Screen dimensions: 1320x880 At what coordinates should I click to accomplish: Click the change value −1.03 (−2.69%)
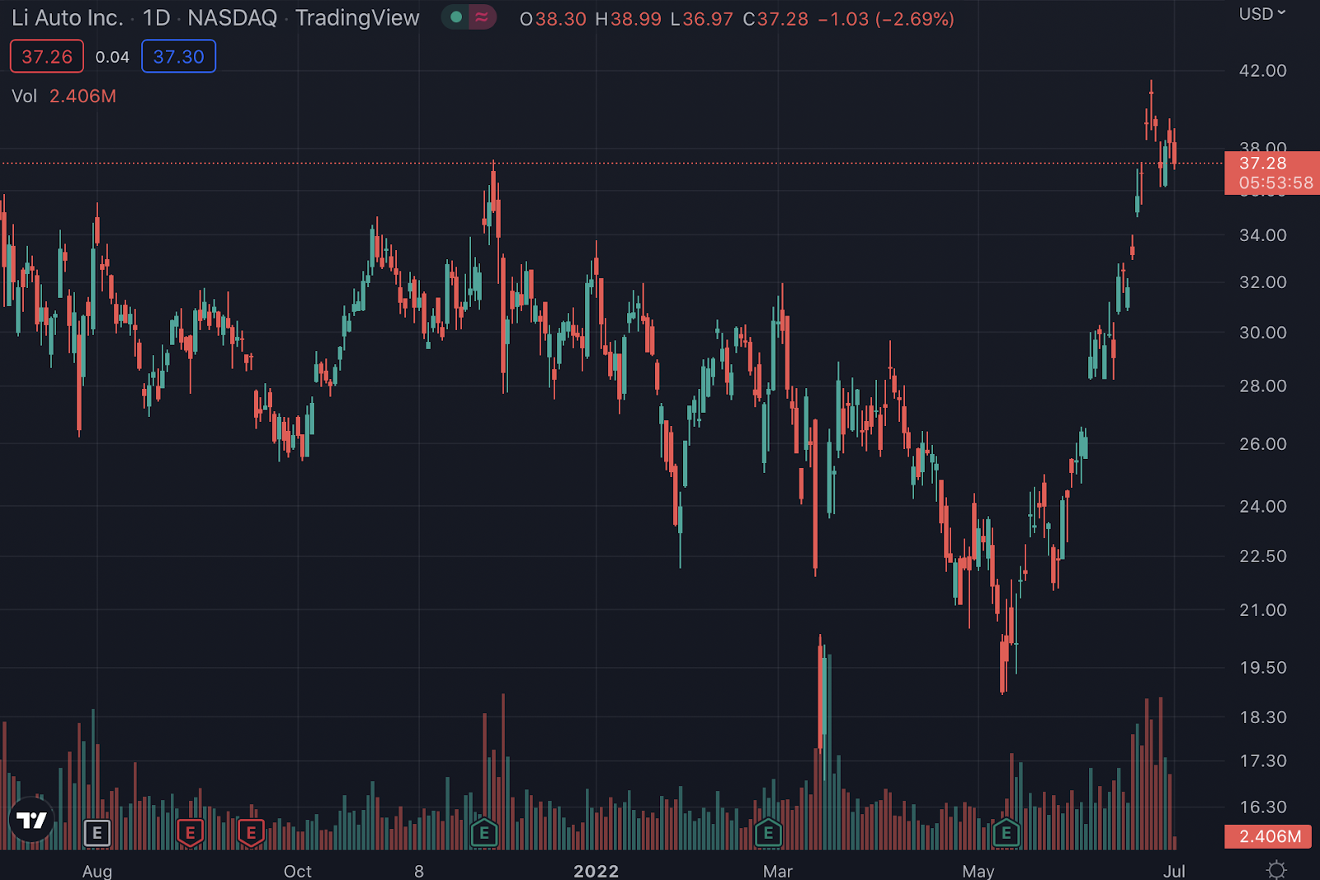click(x=886, y=19)
